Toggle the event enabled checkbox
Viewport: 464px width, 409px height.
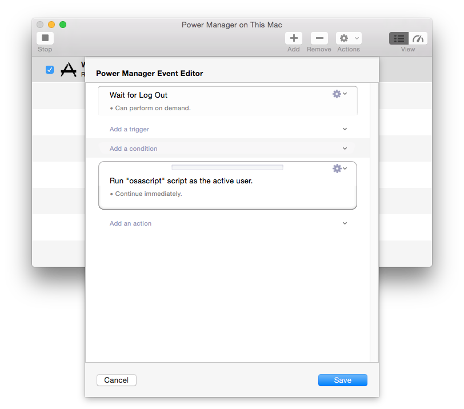coord(50,70)
